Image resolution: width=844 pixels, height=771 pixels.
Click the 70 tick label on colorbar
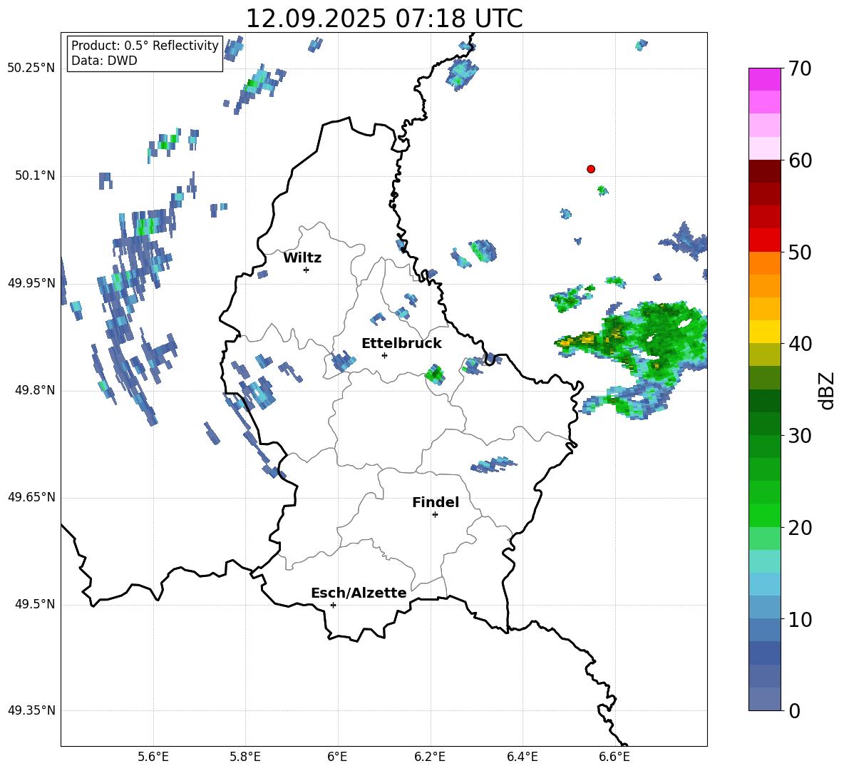(800, 68)
